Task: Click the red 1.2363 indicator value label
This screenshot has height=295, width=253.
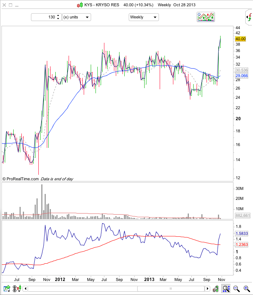Action: (242, 244)
